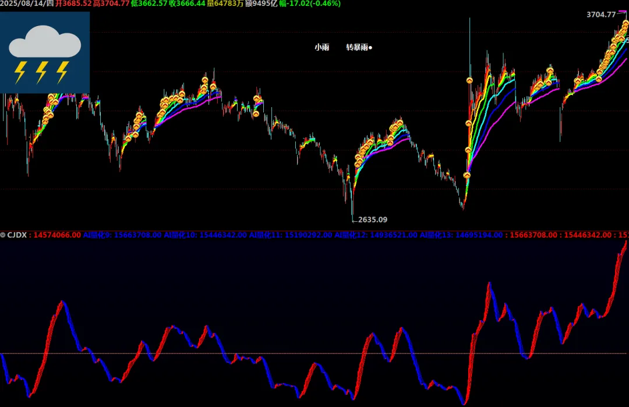Click the open price 开3685.52
629x407 pixels.
point(73,3)
